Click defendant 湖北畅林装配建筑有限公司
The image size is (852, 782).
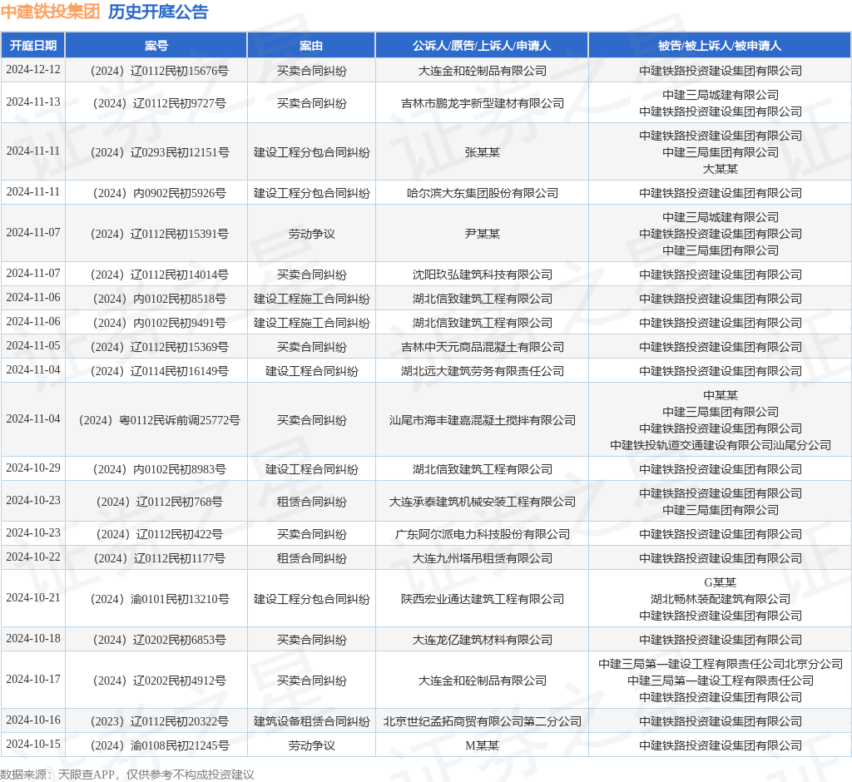(721, 599)
